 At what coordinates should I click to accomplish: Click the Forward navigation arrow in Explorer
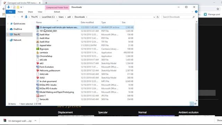click(x=14, y=17)
